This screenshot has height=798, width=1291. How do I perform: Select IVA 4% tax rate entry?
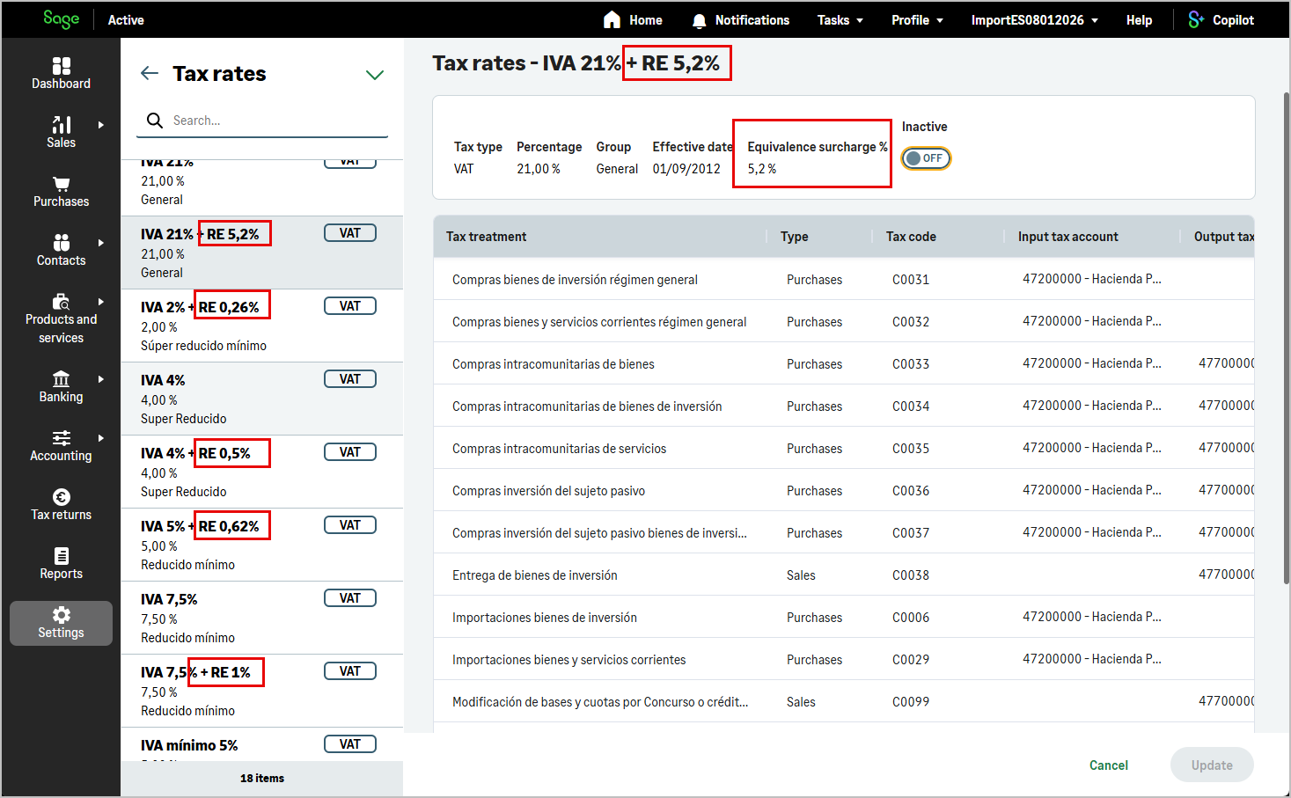(x=262, y=399)
